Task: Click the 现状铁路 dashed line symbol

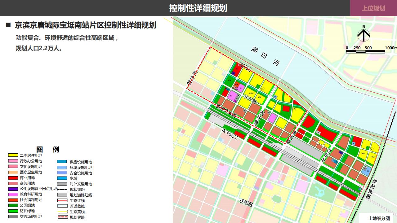Action: pyautogui.click(x=62, y=189)
